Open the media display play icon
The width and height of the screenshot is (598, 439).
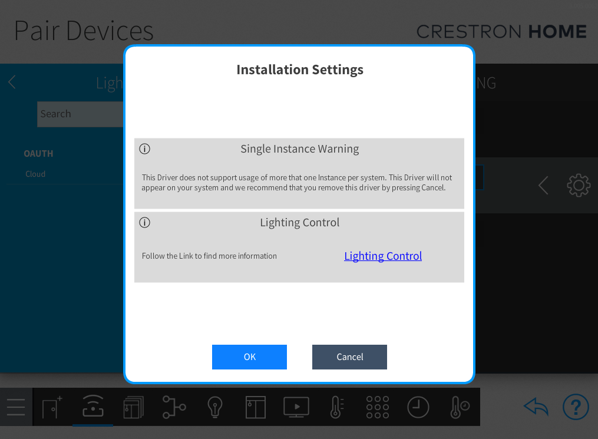pos(296,407)
